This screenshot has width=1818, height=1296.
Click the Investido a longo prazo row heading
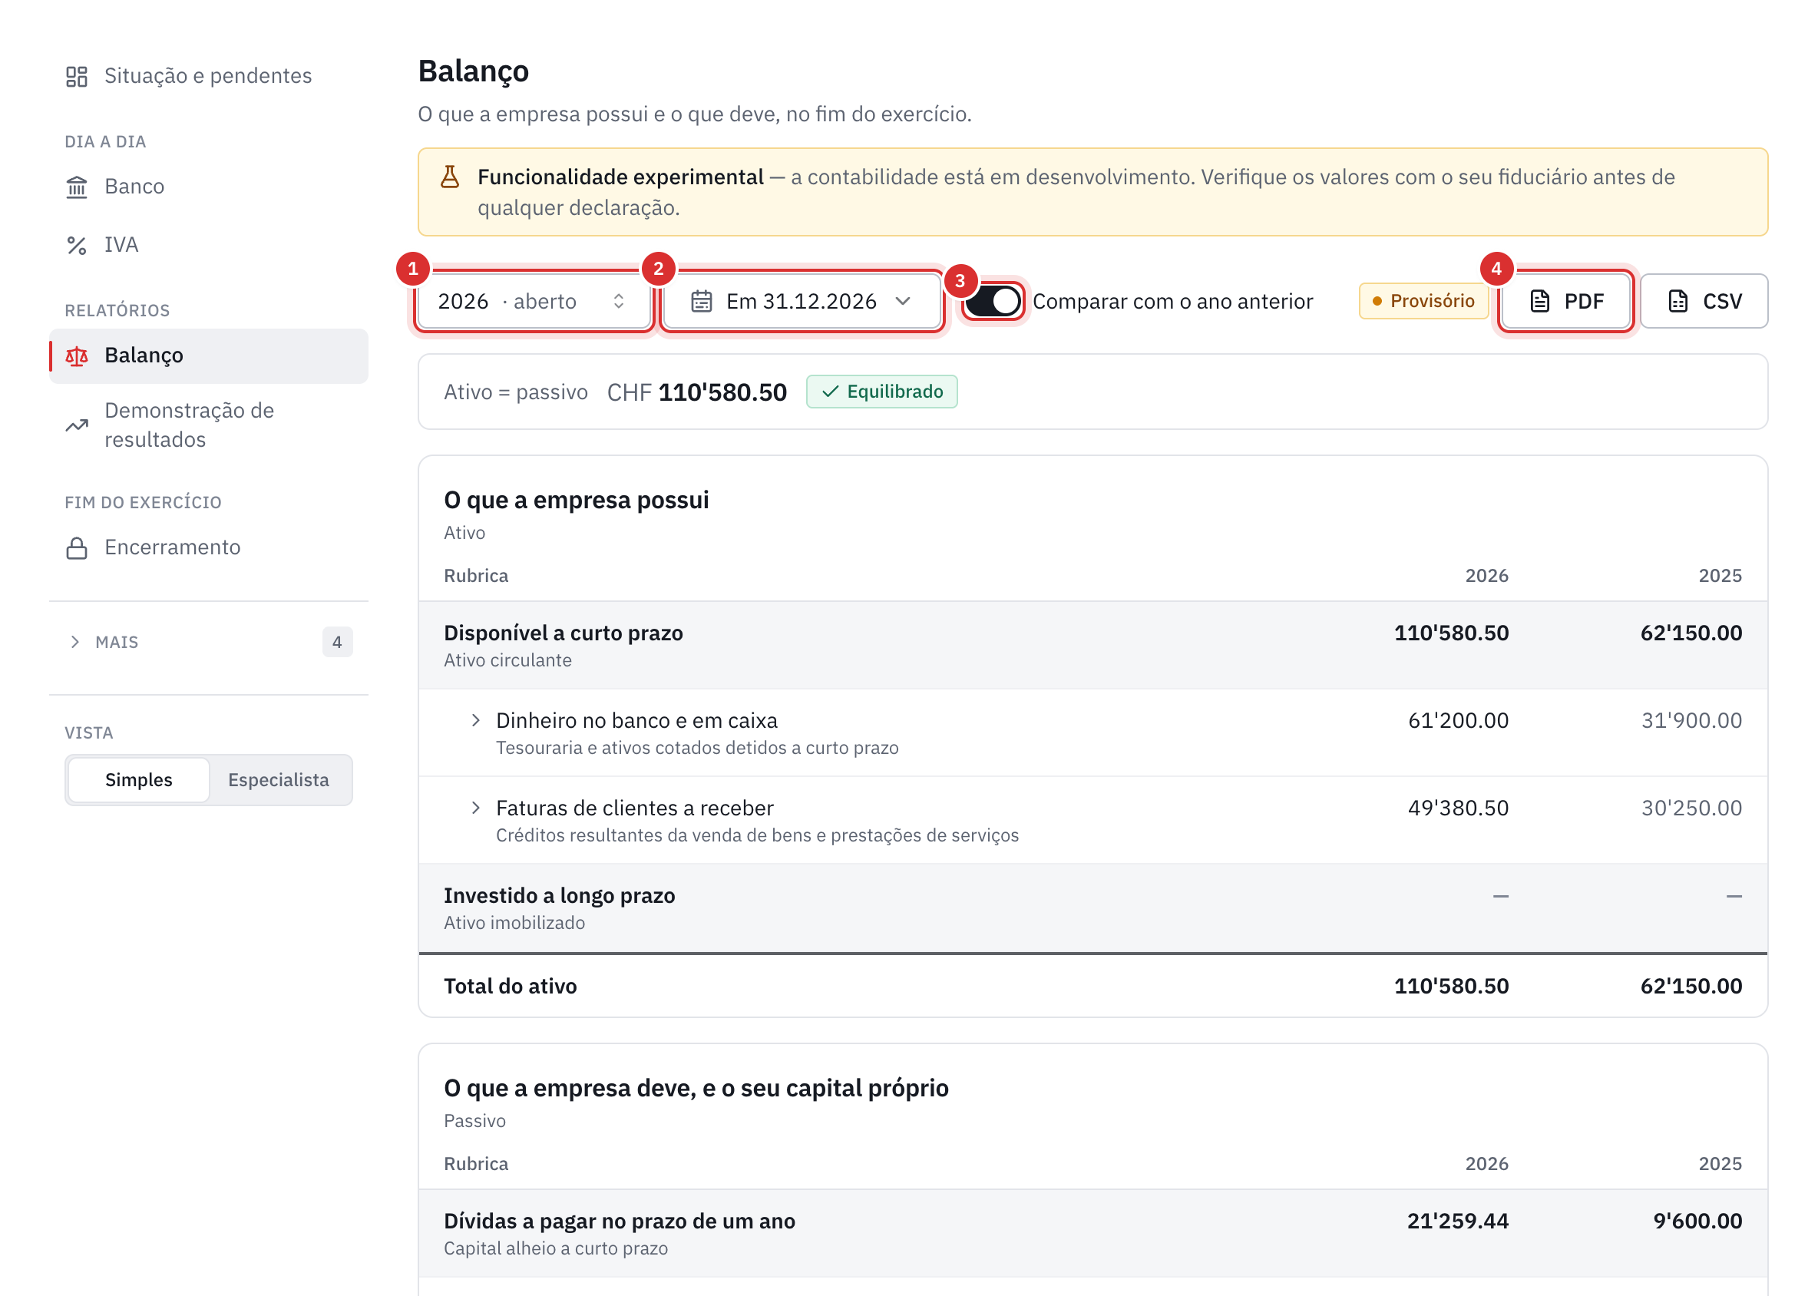560,895
